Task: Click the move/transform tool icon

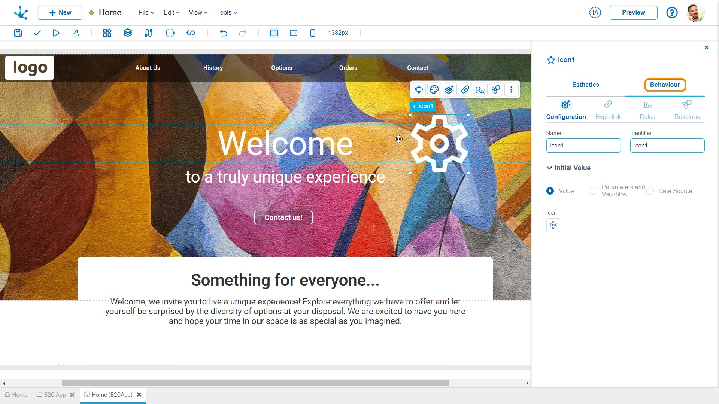Action: tap(419, 89)
